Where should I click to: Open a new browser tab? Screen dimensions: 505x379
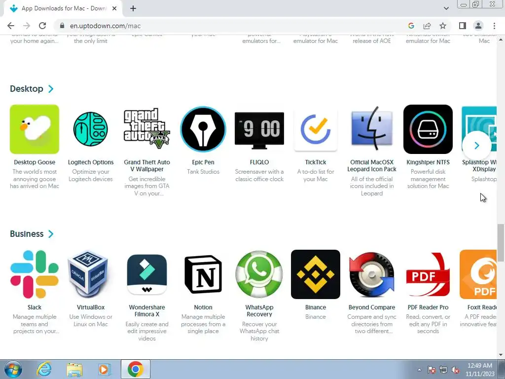(x=133, y=8)
